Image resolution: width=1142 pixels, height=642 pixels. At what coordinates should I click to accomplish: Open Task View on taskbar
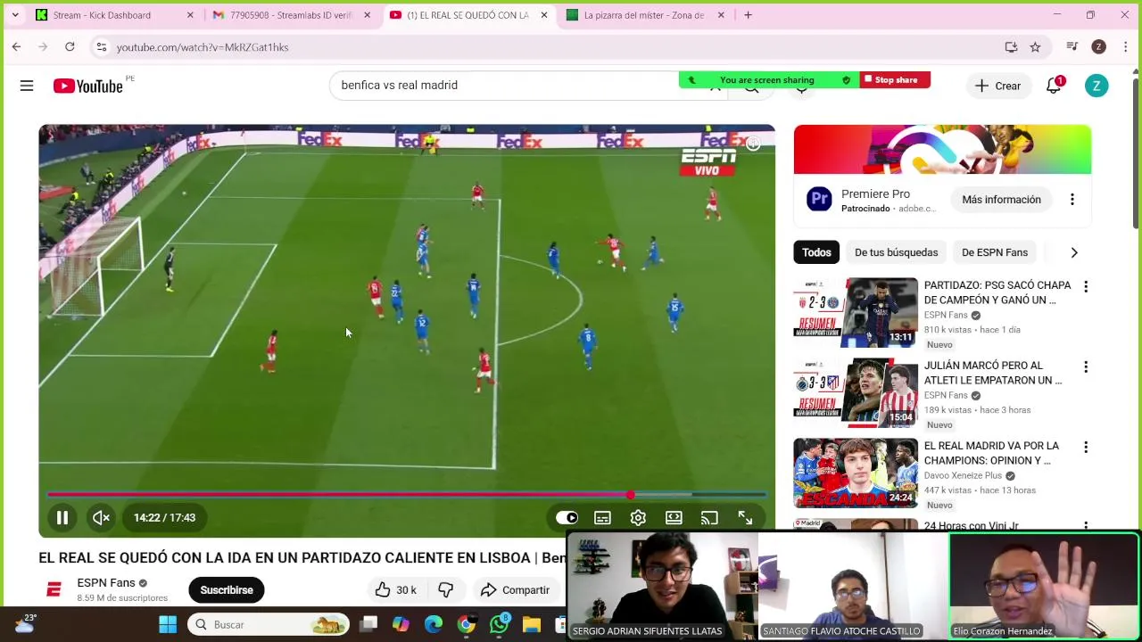point(368,624)
